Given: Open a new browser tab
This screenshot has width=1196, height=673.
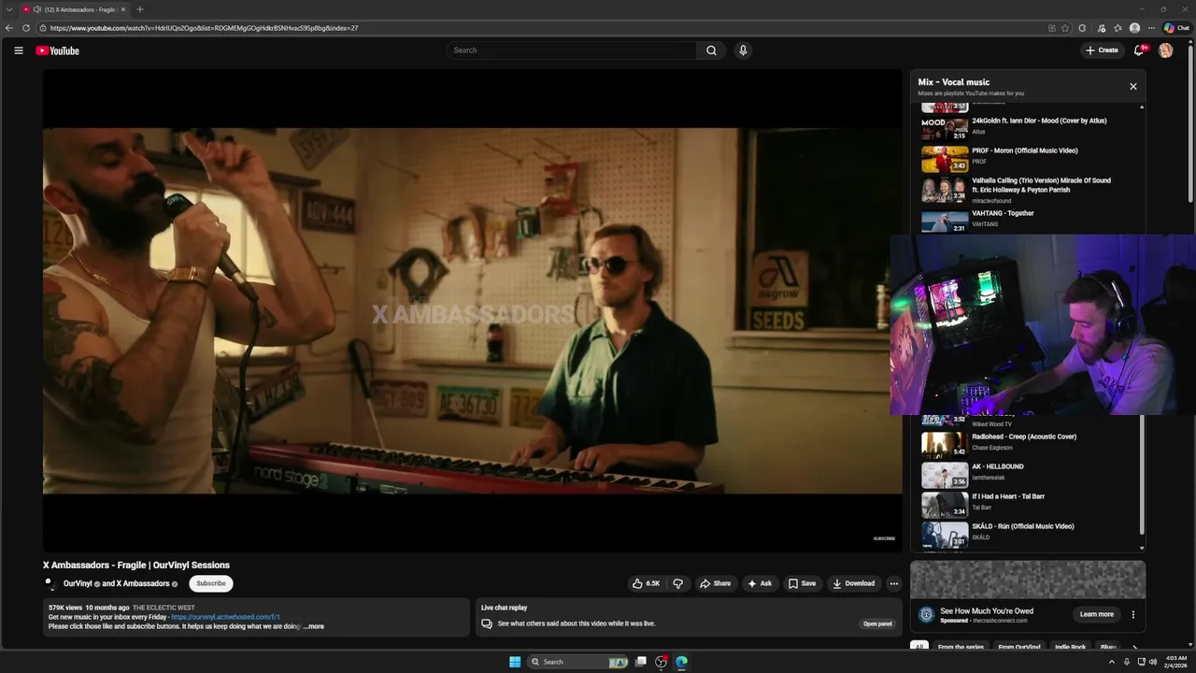Looking at the screenshot, I should (x=140, y=9).
